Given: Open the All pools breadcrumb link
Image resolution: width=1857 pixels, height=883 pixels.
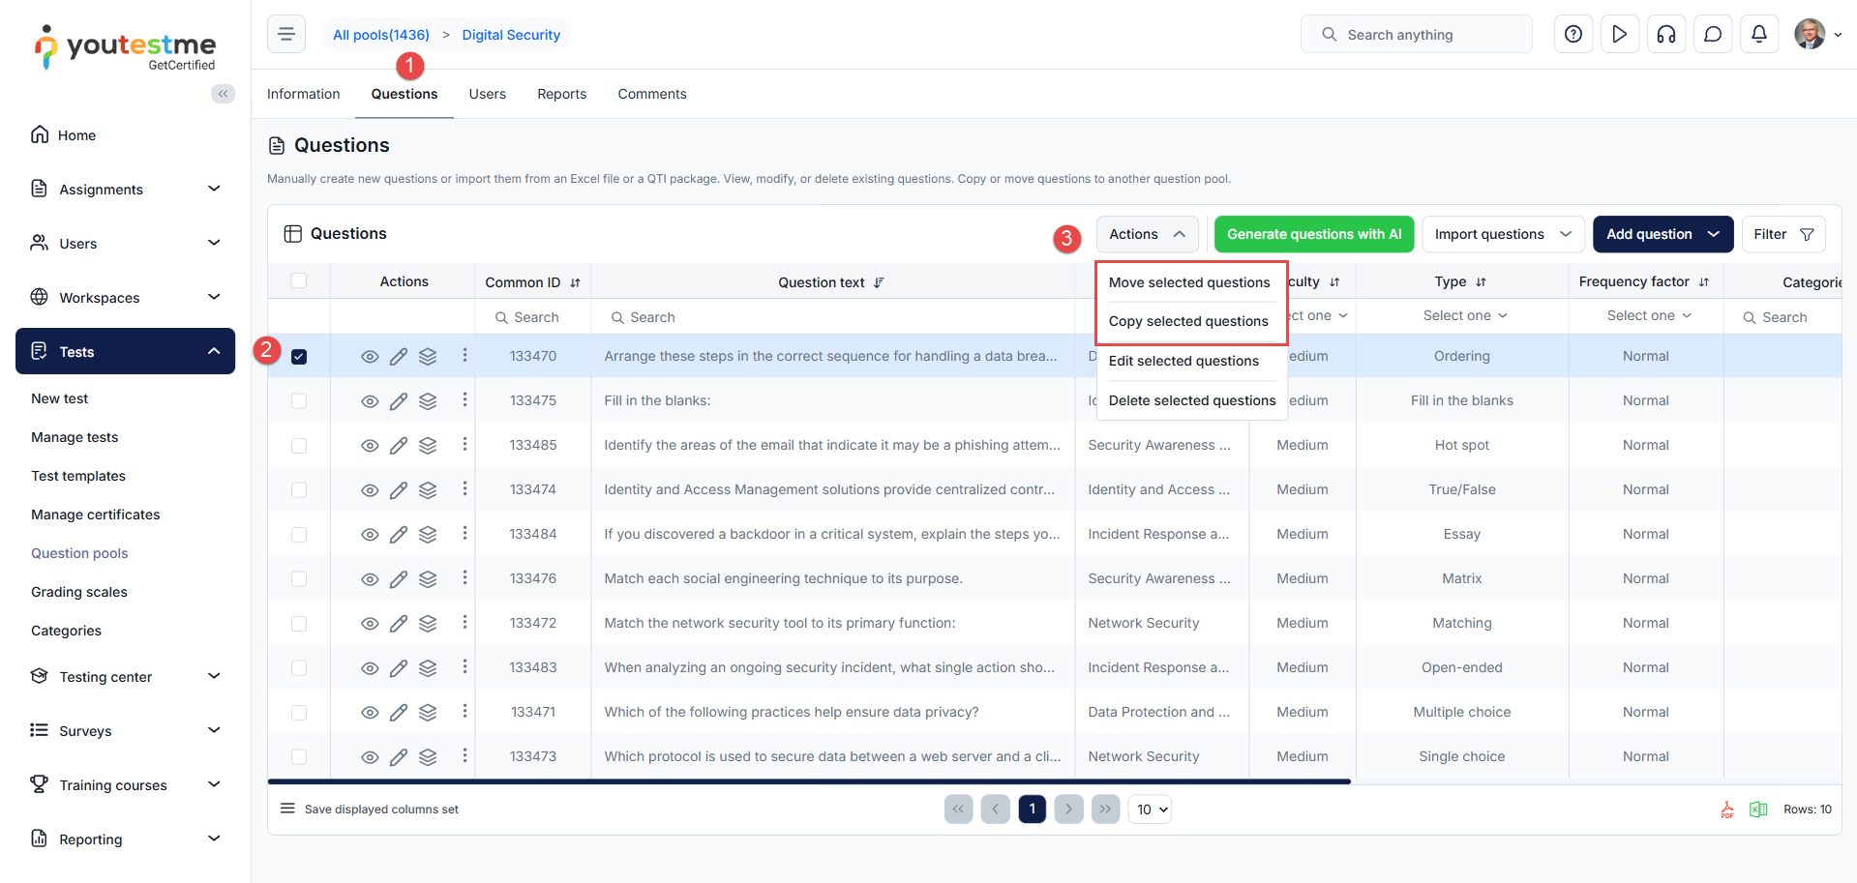Looking at the screenshot, I should pyautogui.click(x=381, y=35).
